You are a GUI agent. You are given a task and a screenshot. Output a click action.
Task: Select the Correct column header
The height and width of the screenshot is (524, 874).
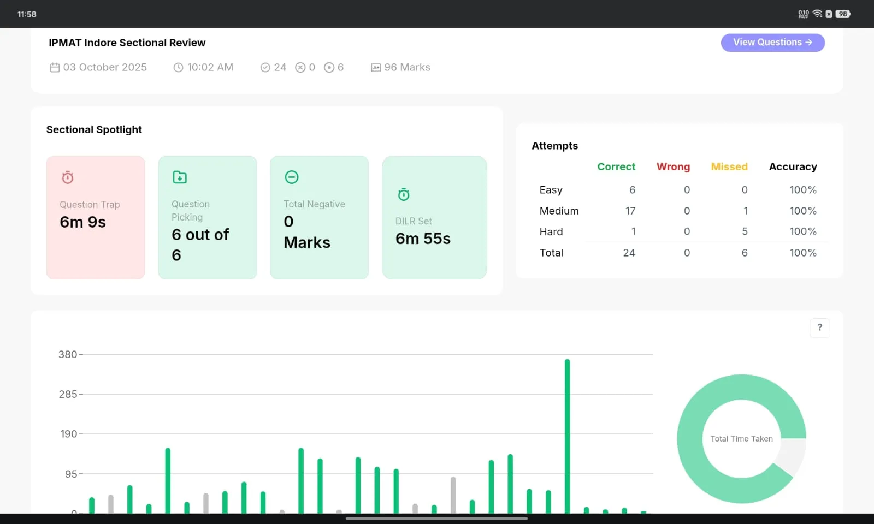point(616,167)
